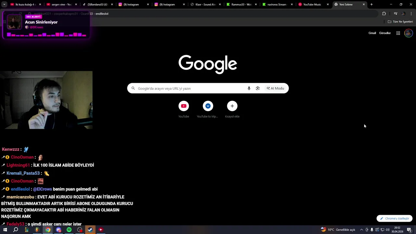416x234 pixels.
Task: Open Spotify from the taskbar
Action: [69, 230]
